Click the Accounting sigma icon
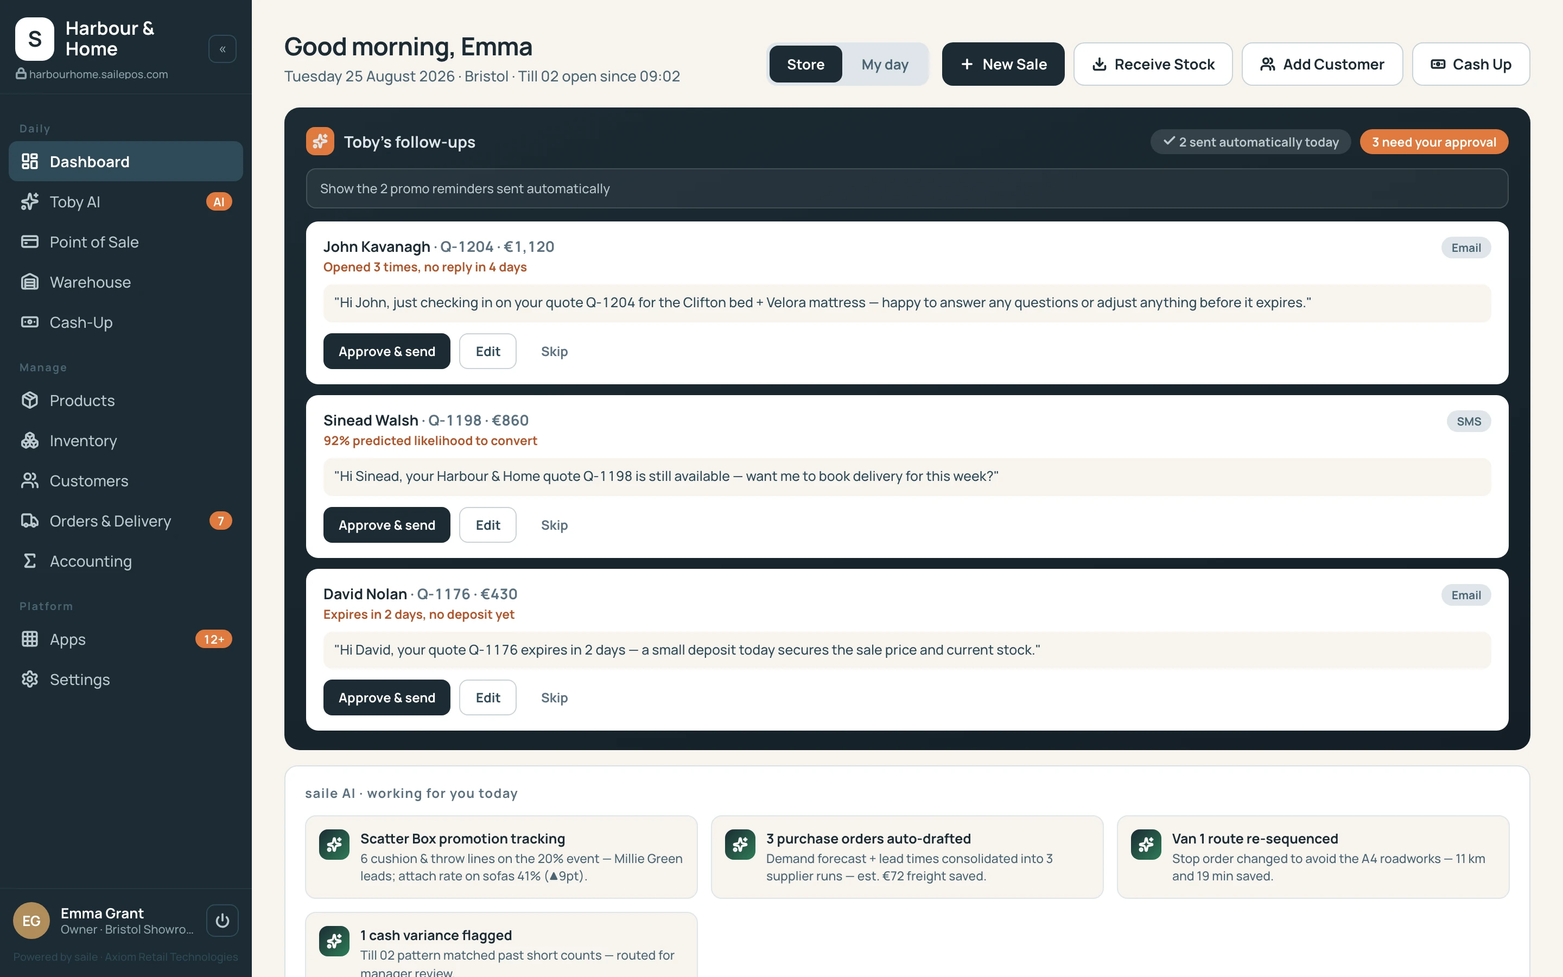The image size is (1563, 977). pyautogui.click(x=30, y=561)
